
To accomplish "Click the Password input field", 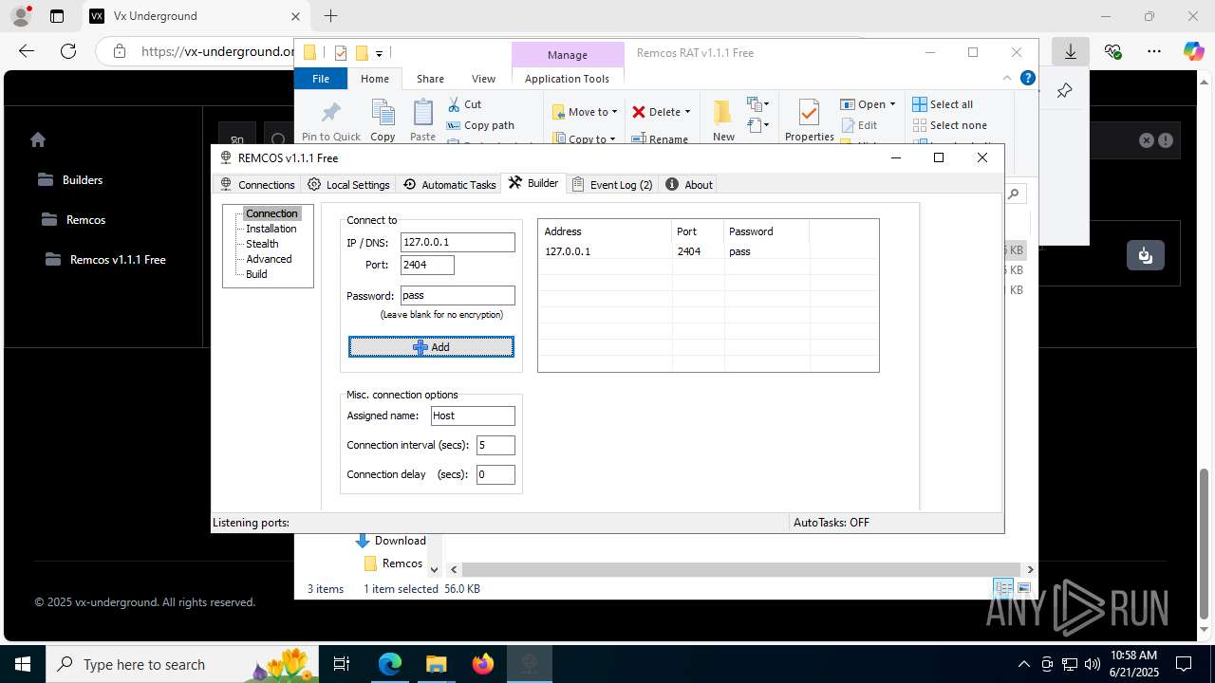I will pyautogui.click(x=458, y=296).
